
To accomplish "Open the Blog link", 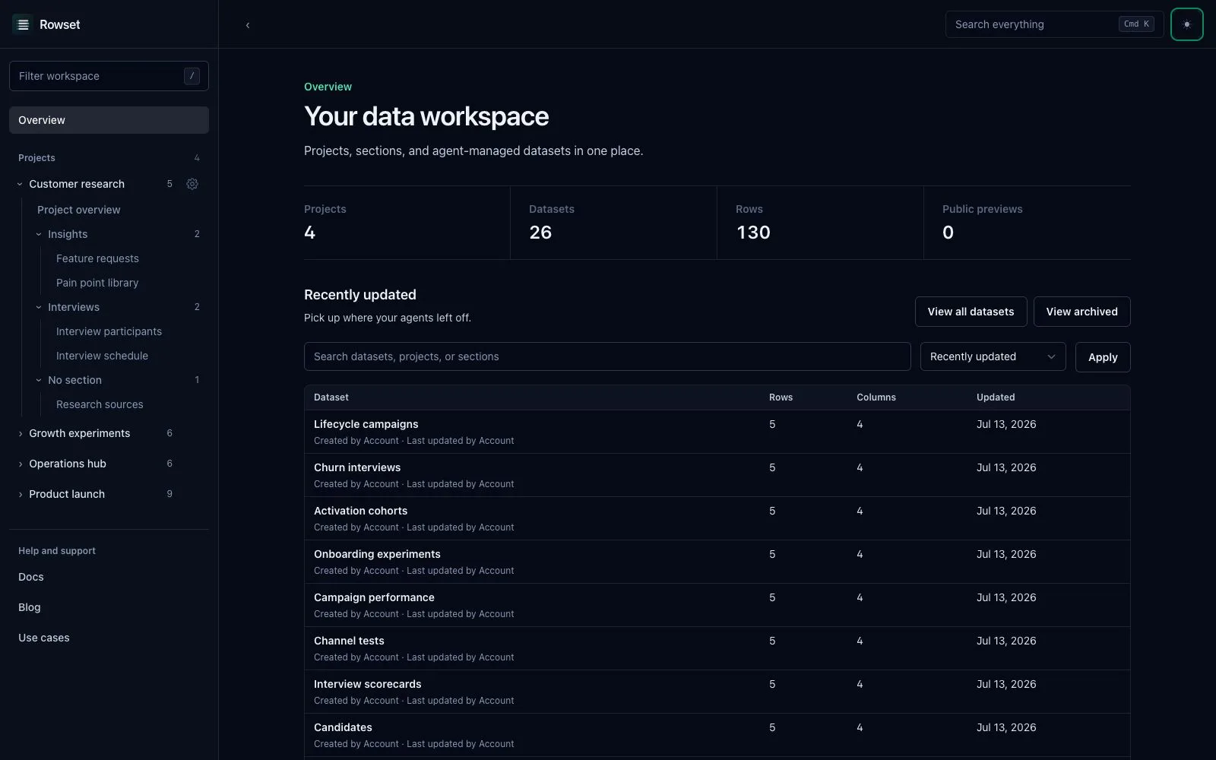I will click(30, 607).
